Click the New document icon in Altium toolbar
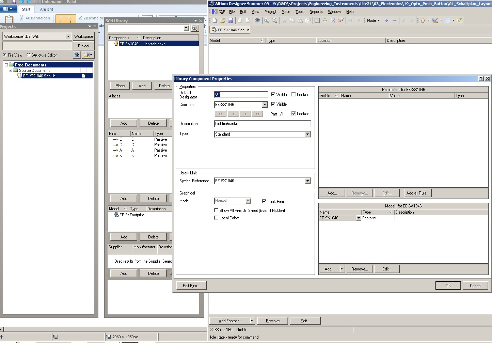The height and width of the screenshot is (343, 492). click(x=215, y=20)
